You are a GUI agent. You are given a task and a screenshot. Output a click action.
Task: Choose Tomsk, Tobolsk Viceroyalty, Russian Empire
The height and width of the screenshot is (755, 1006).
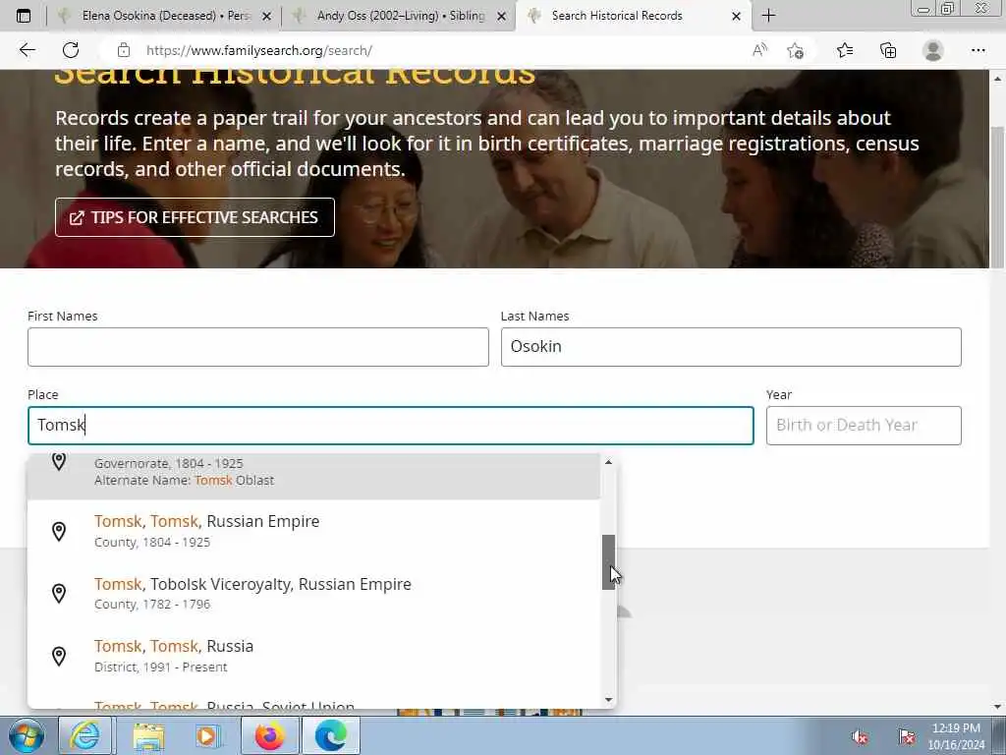tap(313, 593)
